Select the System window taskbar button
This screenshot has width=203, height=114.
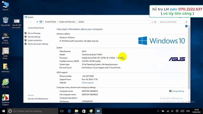pos(98,111)
